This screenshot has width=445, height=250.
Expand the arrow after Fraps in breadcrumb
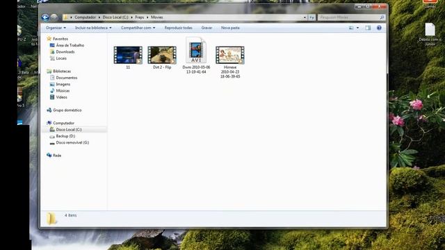147,17
